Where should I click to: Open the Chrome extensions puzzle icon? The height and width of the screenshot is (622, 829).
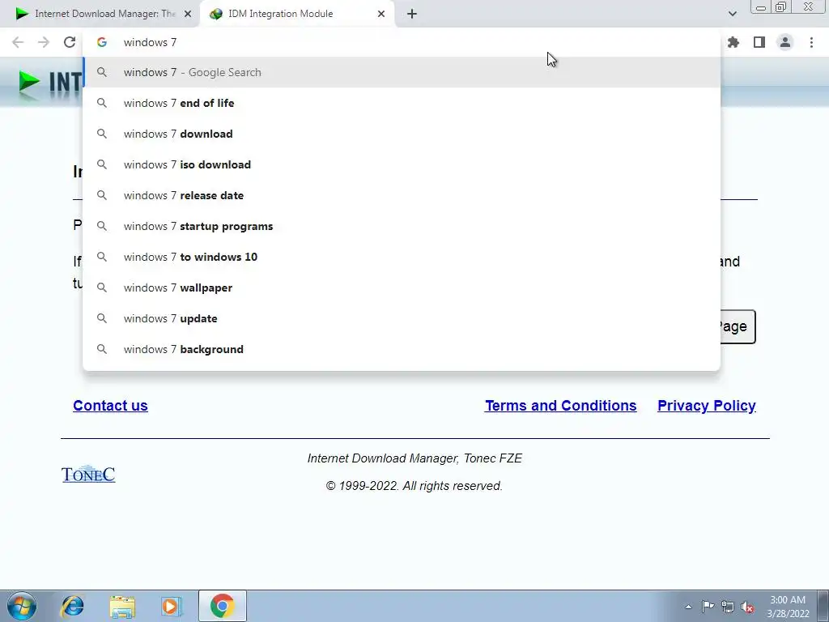tap(733, 42)
